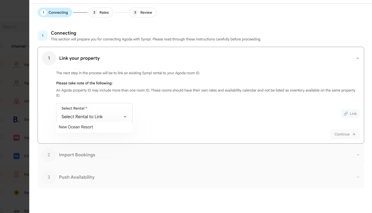Click the Link your property heading
The image size is (372, 213).
(x=80, y=58)
